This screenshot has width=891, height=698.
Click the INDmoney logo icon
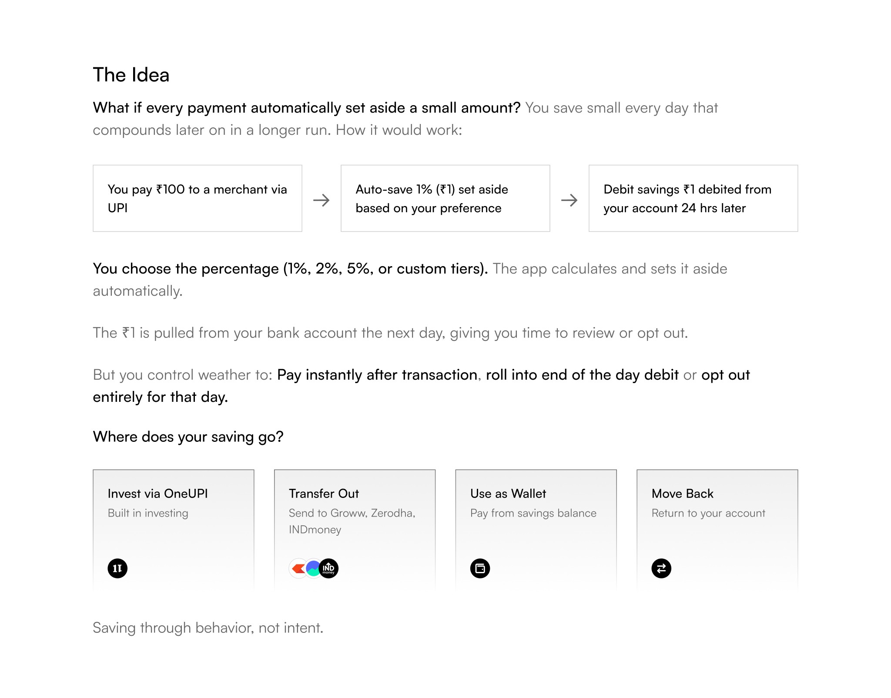[x=329, y=568]
